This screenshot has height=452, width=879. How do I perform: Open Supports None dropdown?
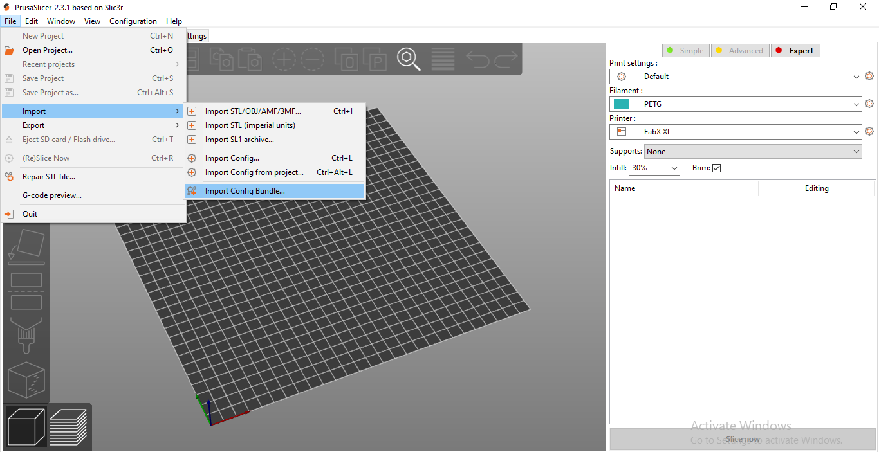click(754, 152)
